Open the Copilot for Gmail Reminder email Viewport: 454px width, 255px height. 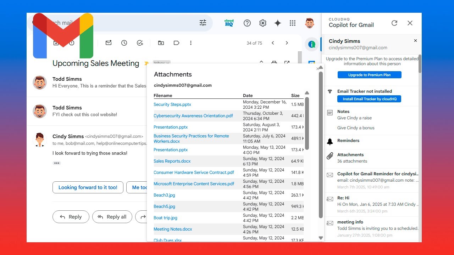point(372,180)
